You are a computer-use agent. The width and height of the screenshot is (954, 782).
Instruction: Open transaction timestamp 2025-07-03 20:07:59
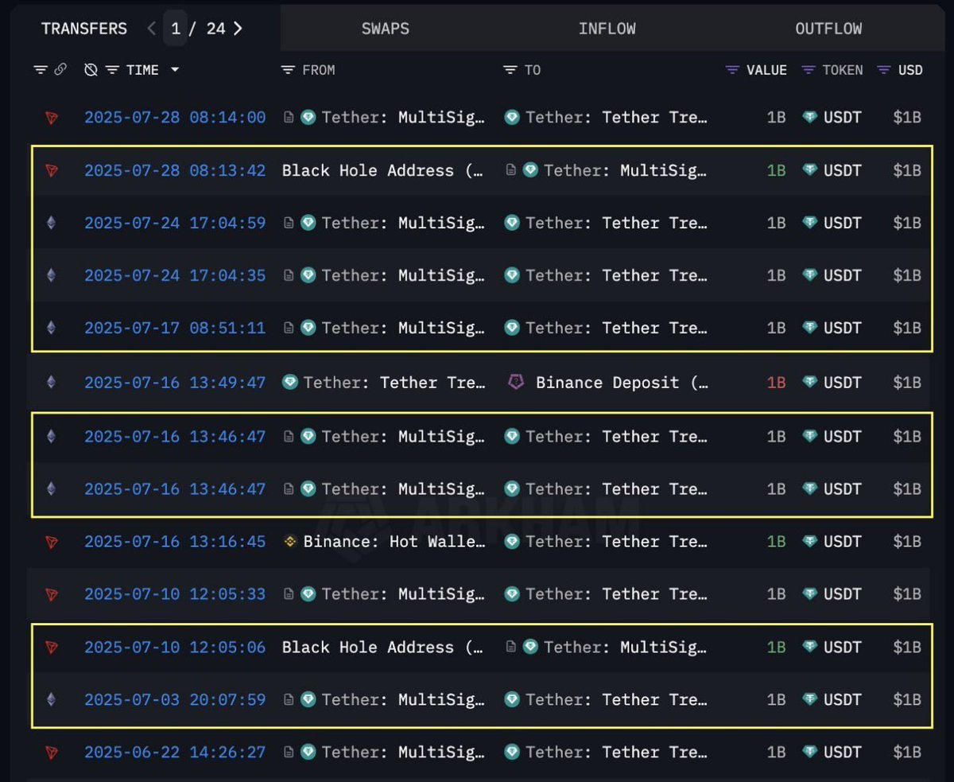pos(175,700)
